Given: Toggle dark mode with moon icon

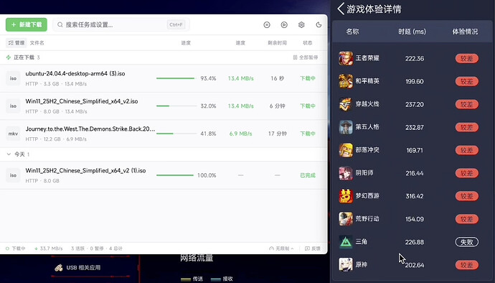Looking at the screenshot, I should point(319,24).
